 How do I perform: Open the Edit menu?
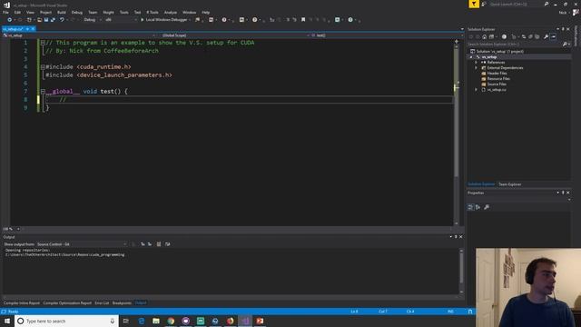tap(17, 12)
